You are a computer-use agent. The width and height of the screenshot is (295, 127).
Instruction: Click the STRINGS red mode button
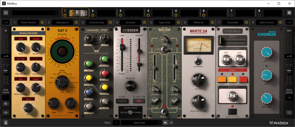243,80
